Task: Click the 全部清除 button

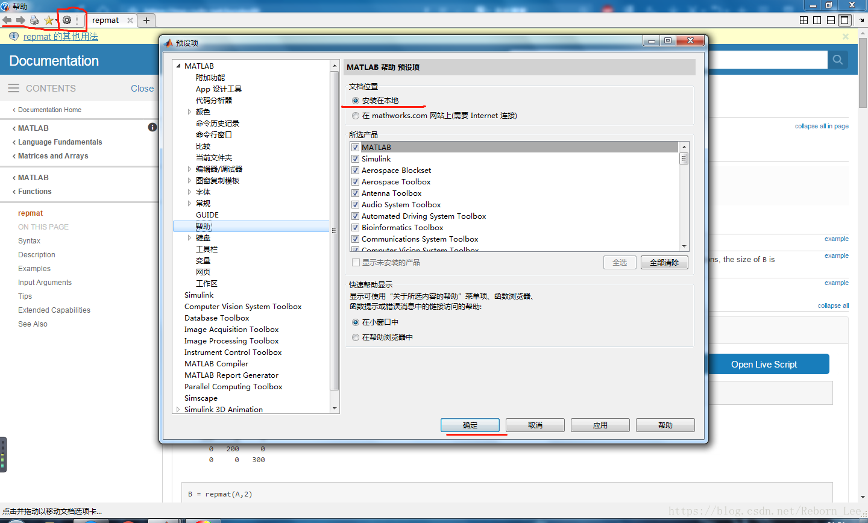Action: (664, 263)
